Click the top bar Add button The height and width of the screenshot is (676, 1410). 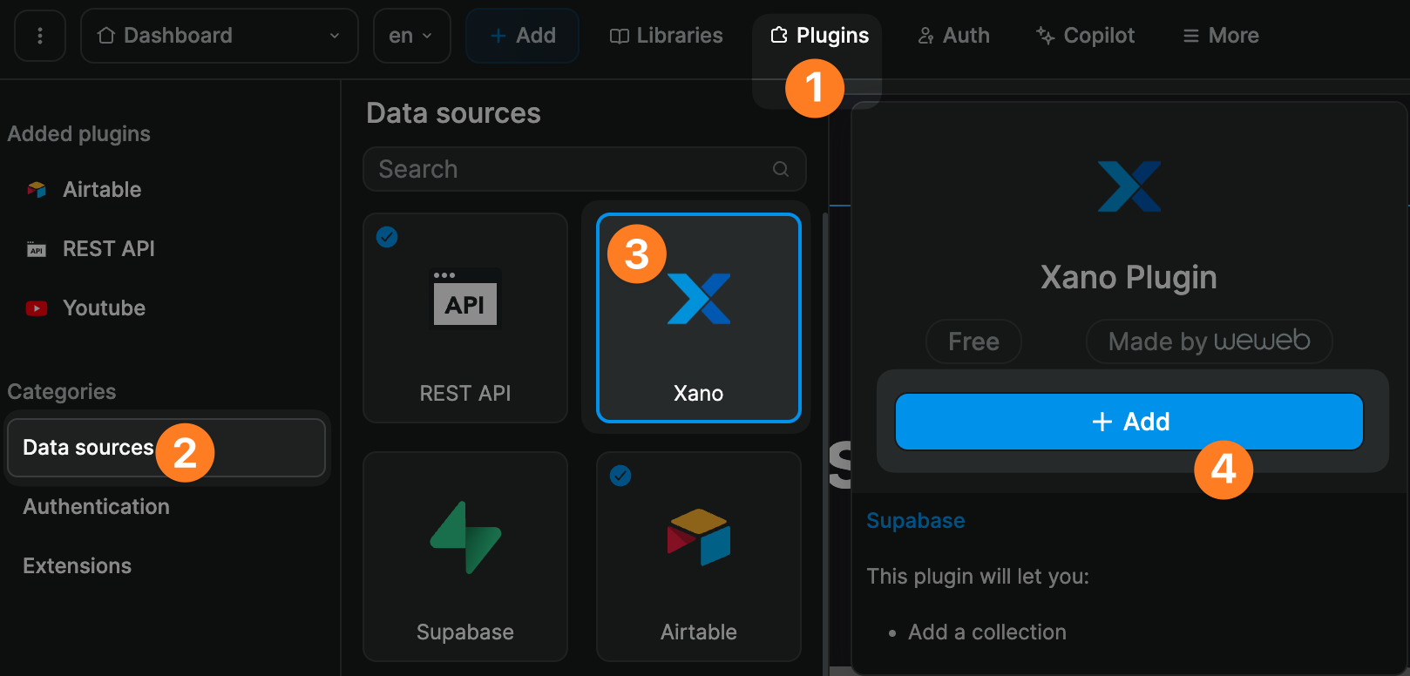coord(523,36)
